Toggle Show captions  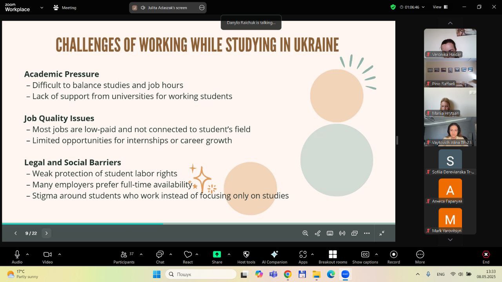pos(365,257)
